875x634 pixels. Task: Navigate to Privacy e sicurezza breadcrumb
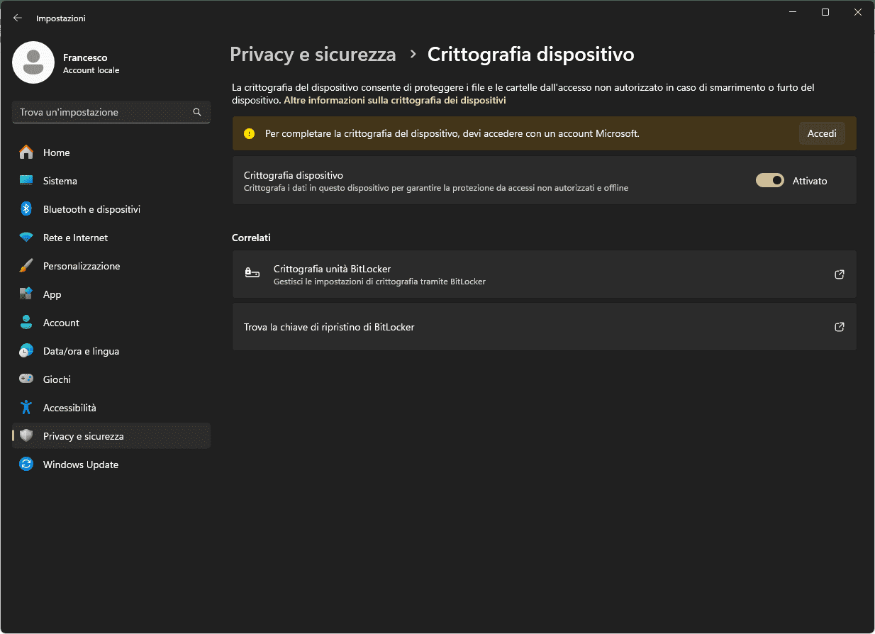point(313,54)
